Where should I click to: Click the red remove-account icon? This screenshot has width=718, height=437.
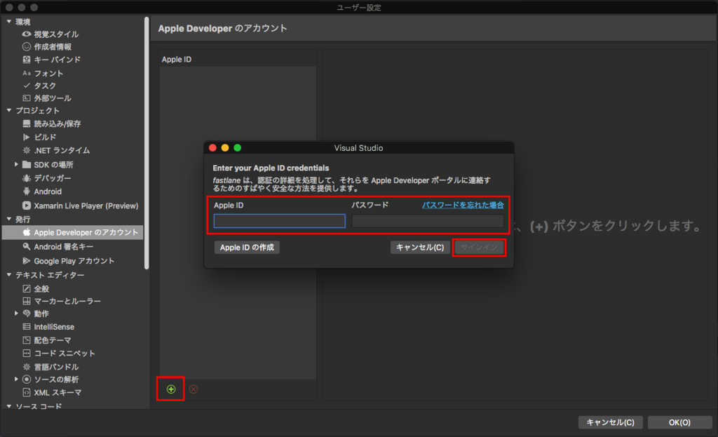(x=194, y=389)
